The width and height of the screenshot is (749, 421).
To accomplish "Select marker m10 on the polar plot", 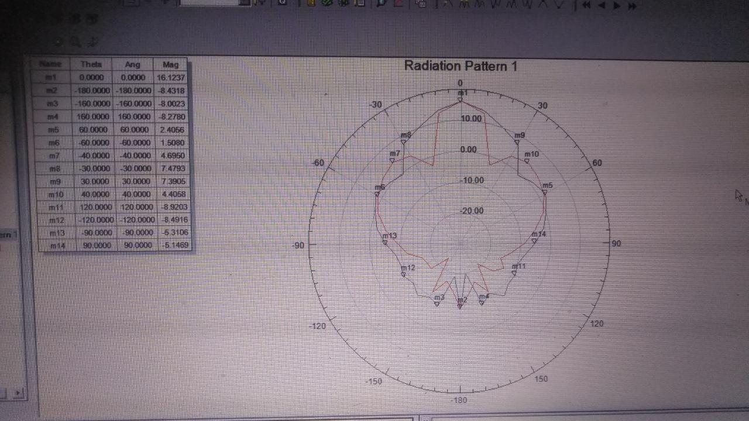I will point(530,157).
